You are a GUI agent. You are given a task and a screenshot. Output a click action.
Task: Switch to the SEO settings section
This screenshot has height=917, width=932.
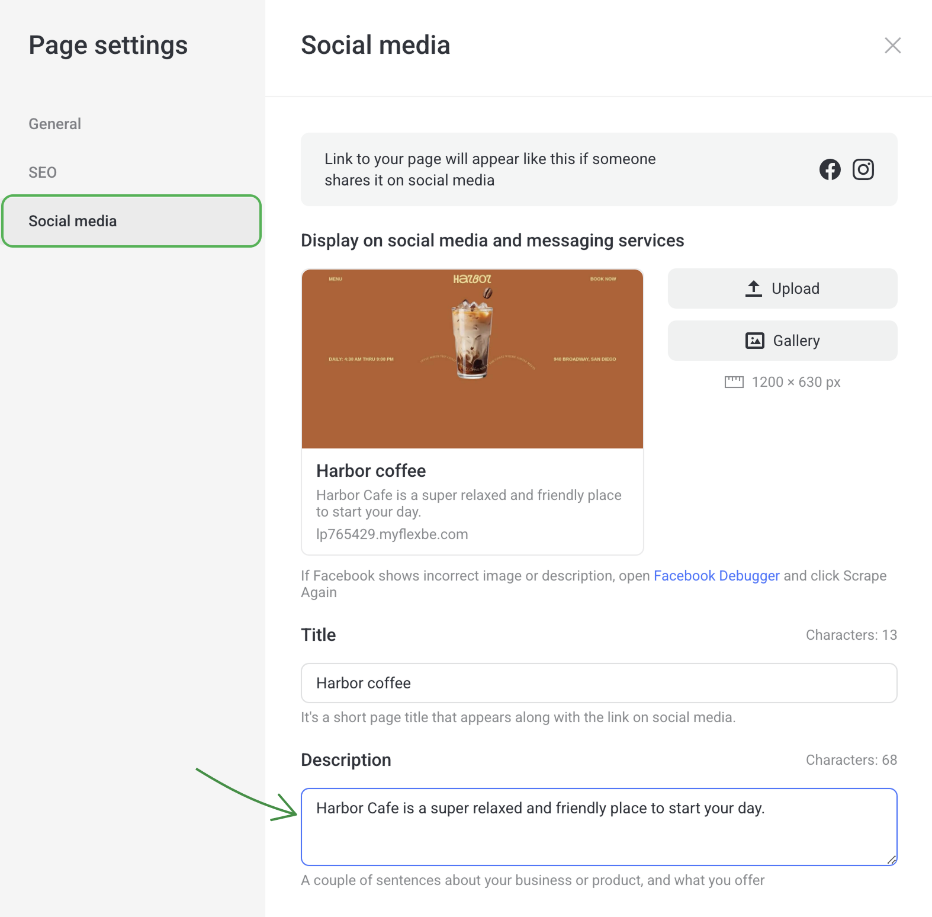43,172
